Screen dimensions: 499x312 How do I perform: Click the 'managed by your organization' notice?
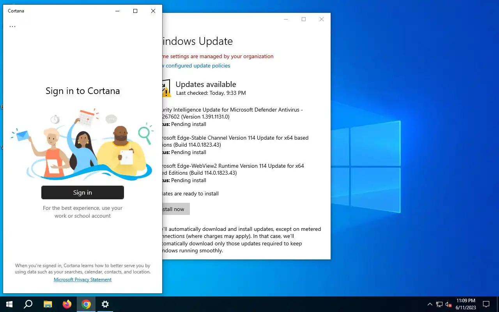[218, 56]
